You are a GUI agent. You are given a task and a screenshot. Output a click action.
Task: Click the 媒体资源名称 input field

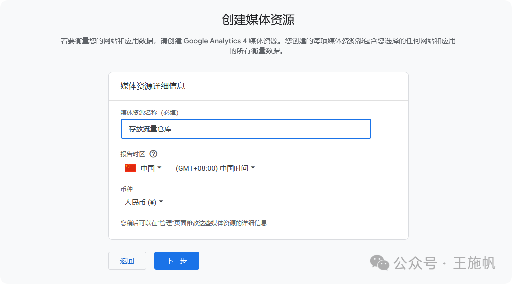point(246,129)
